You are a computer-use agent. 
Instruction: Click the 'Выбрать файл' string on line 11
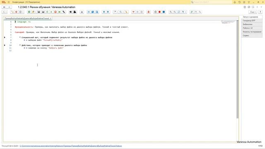56,48
